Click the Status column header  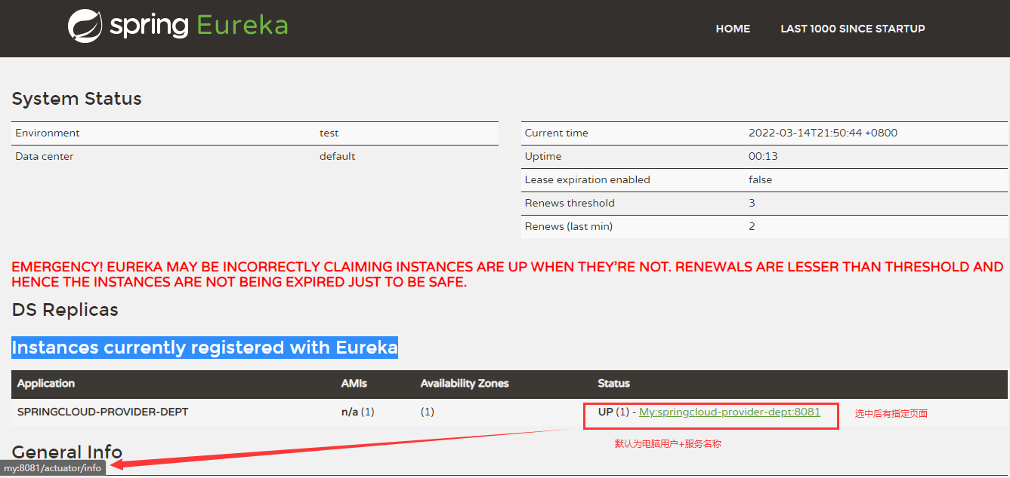(613, 383)
